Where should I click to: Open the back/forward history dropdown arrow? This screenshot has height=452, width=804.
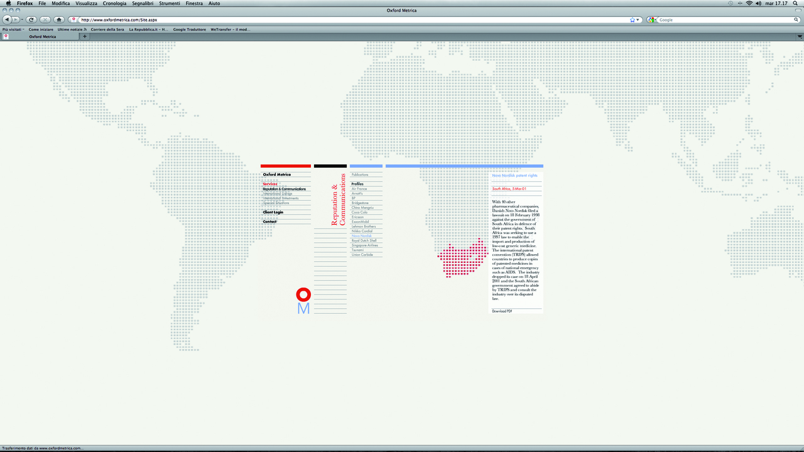click(x=22, y=19)
